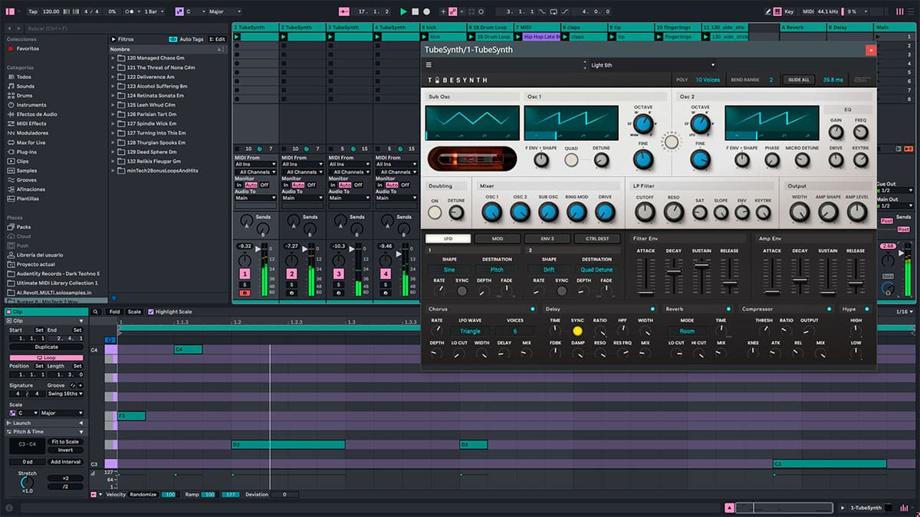The height and width of the screenshot is (517, 920).
Task: Adjust the Amp Env DECAY slider
Action: tap(800, 275)
